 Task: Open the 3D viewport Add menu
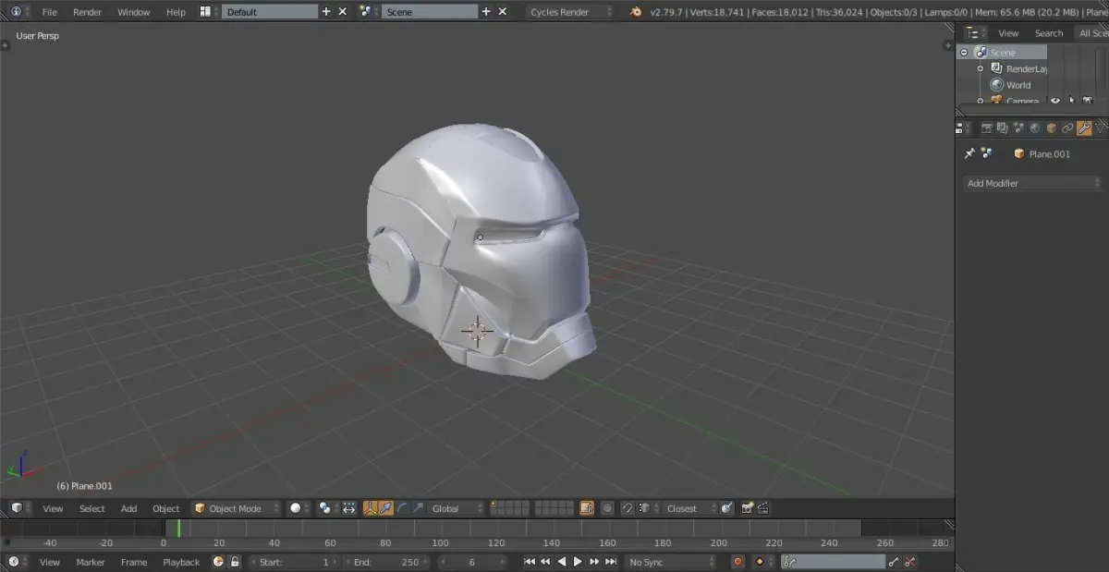pos(128,509)
